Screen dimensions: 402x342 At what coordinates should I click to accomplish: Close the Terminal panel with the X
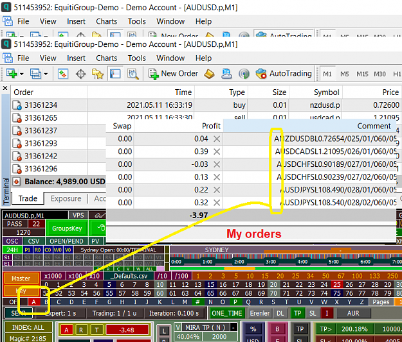pos(5,89)
